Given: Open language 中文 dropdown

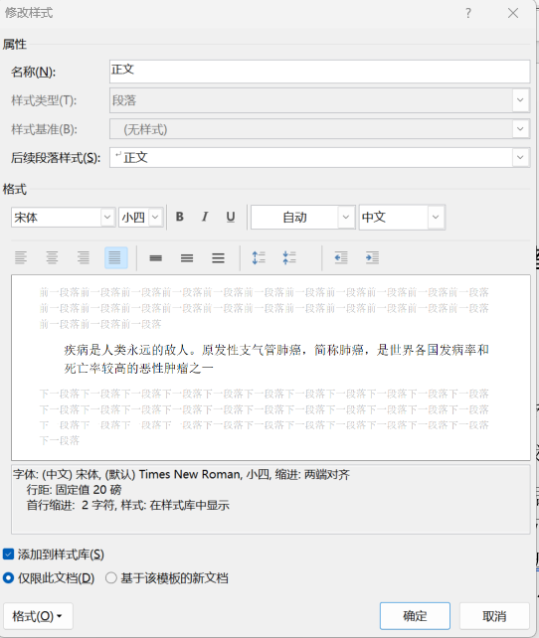Looking at the screenshot, I should [x=436, y=217].
